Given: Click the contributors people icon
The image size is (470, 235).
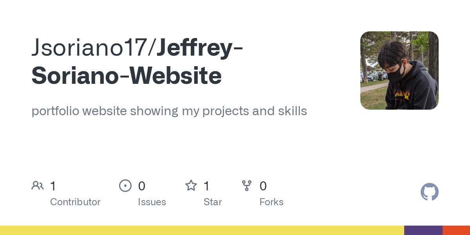Looking at the screenshot, I should (38, 186).
